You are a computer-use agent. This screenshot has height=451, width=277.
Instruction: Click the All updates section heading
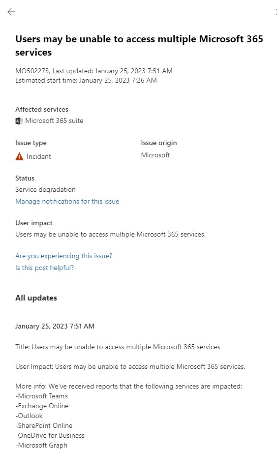coord(36,298)
